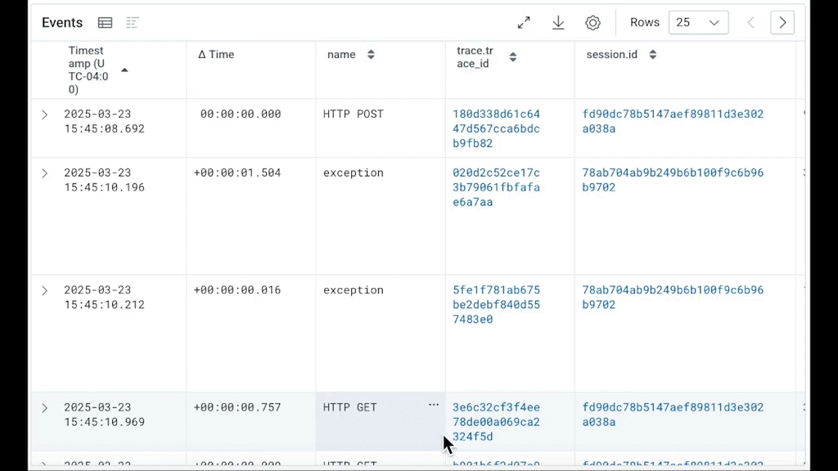Viewport: 838px width, 471px height.
Task: Sort by name column
Action: tap(371, 55)
